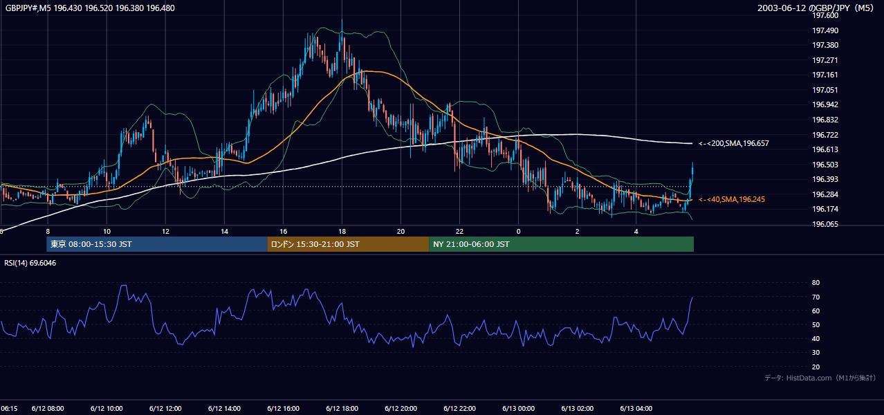Click RSI scale level 70
The image size is (884, 415).
click(x=816, y=297)
